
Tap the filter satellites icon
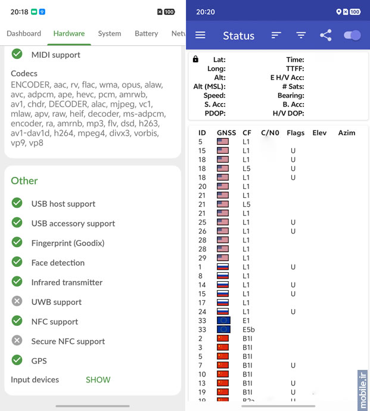[x=301, y=36]
